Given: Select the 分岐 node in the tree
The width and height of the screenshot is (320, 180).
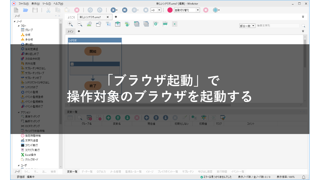Looking at the screenshot, I should [28, 35].
